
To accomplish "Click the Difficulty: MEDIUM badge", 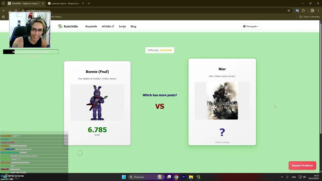I will 160,50.
